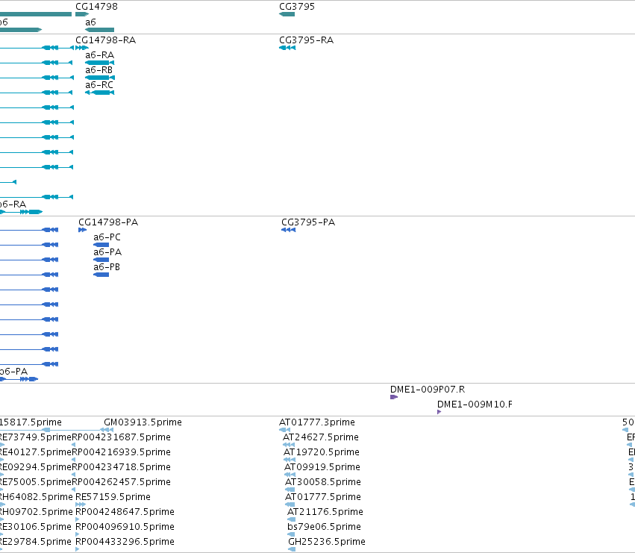Open the CG3795-PA protein label
Screen dimensions: 635x553
308,222
